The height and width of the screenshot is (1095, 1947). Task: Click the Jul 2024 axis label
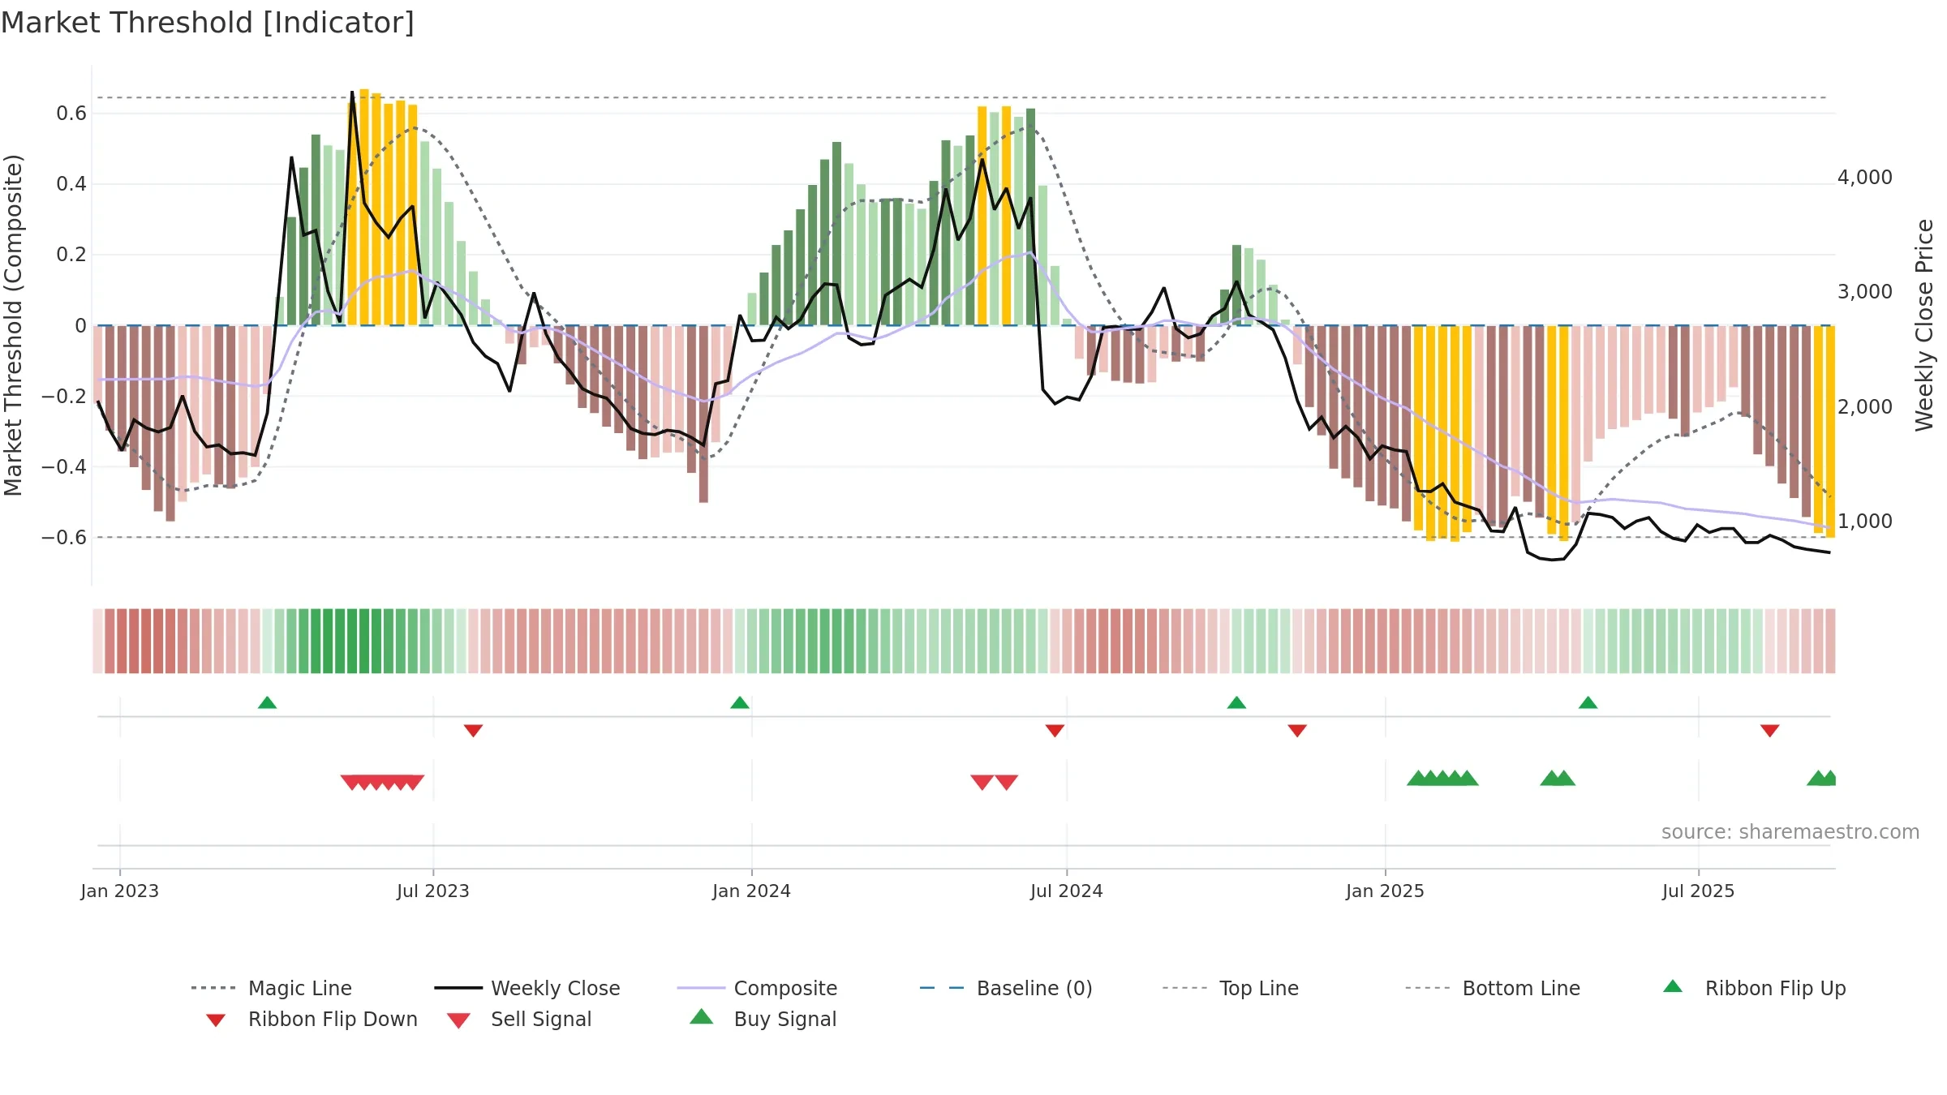click(x=1067, y=891)
